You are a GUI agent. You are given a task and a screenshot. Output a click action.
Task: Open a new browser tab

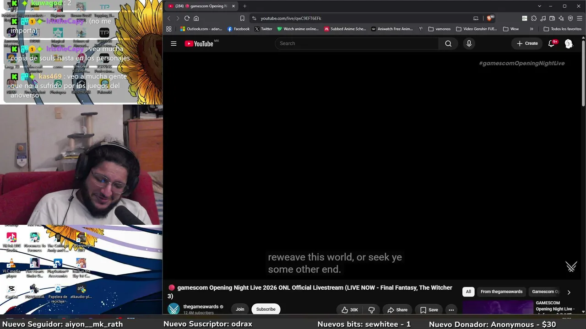click(244, 6)
